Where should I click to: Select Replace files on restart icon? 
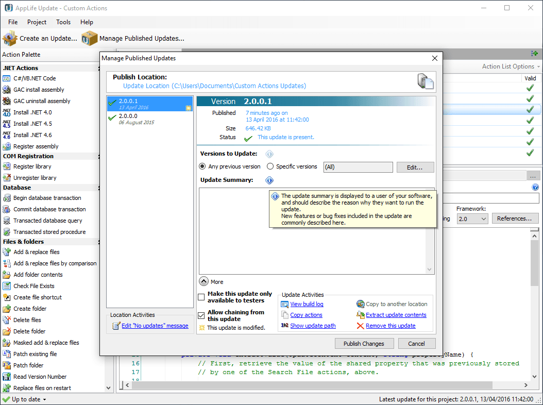tap(7, 388)
